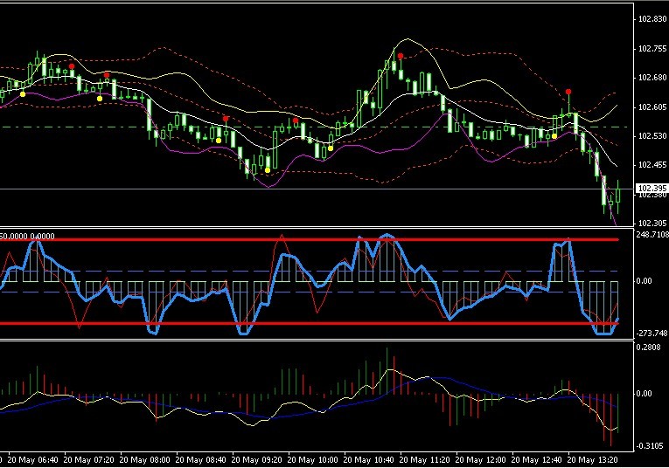
Task: Click the '20 May 07:20' time label
Action: tap(88, 460)
